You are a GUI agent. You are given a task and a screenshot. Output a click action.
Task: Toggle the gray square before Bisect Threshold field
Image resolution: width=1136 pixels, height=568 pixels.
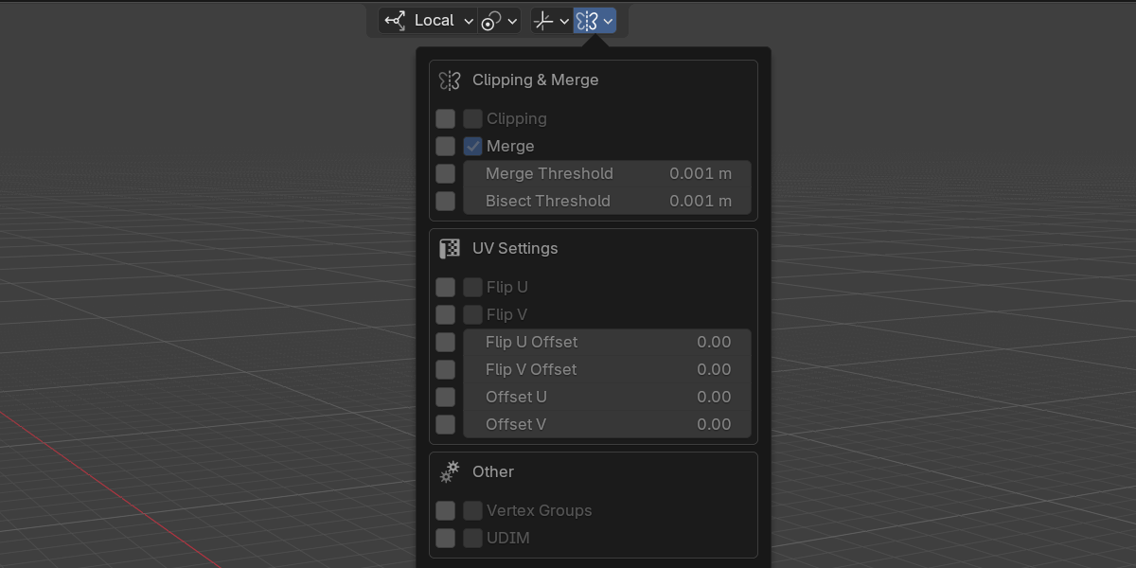(x=446, y=202)
